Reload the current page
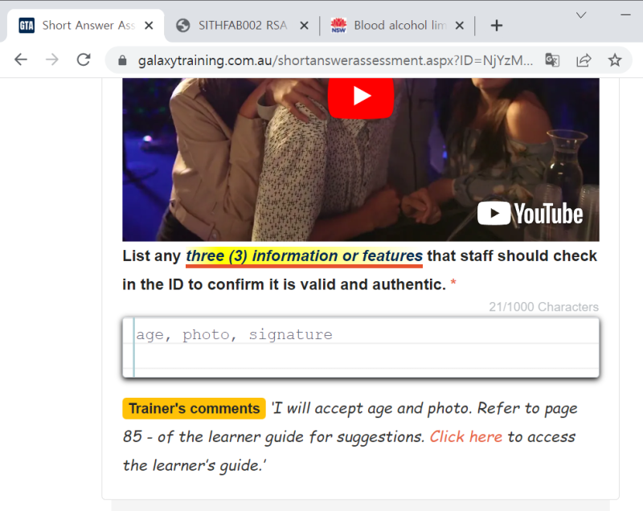The image size is (643, 511). click(84, 59)
